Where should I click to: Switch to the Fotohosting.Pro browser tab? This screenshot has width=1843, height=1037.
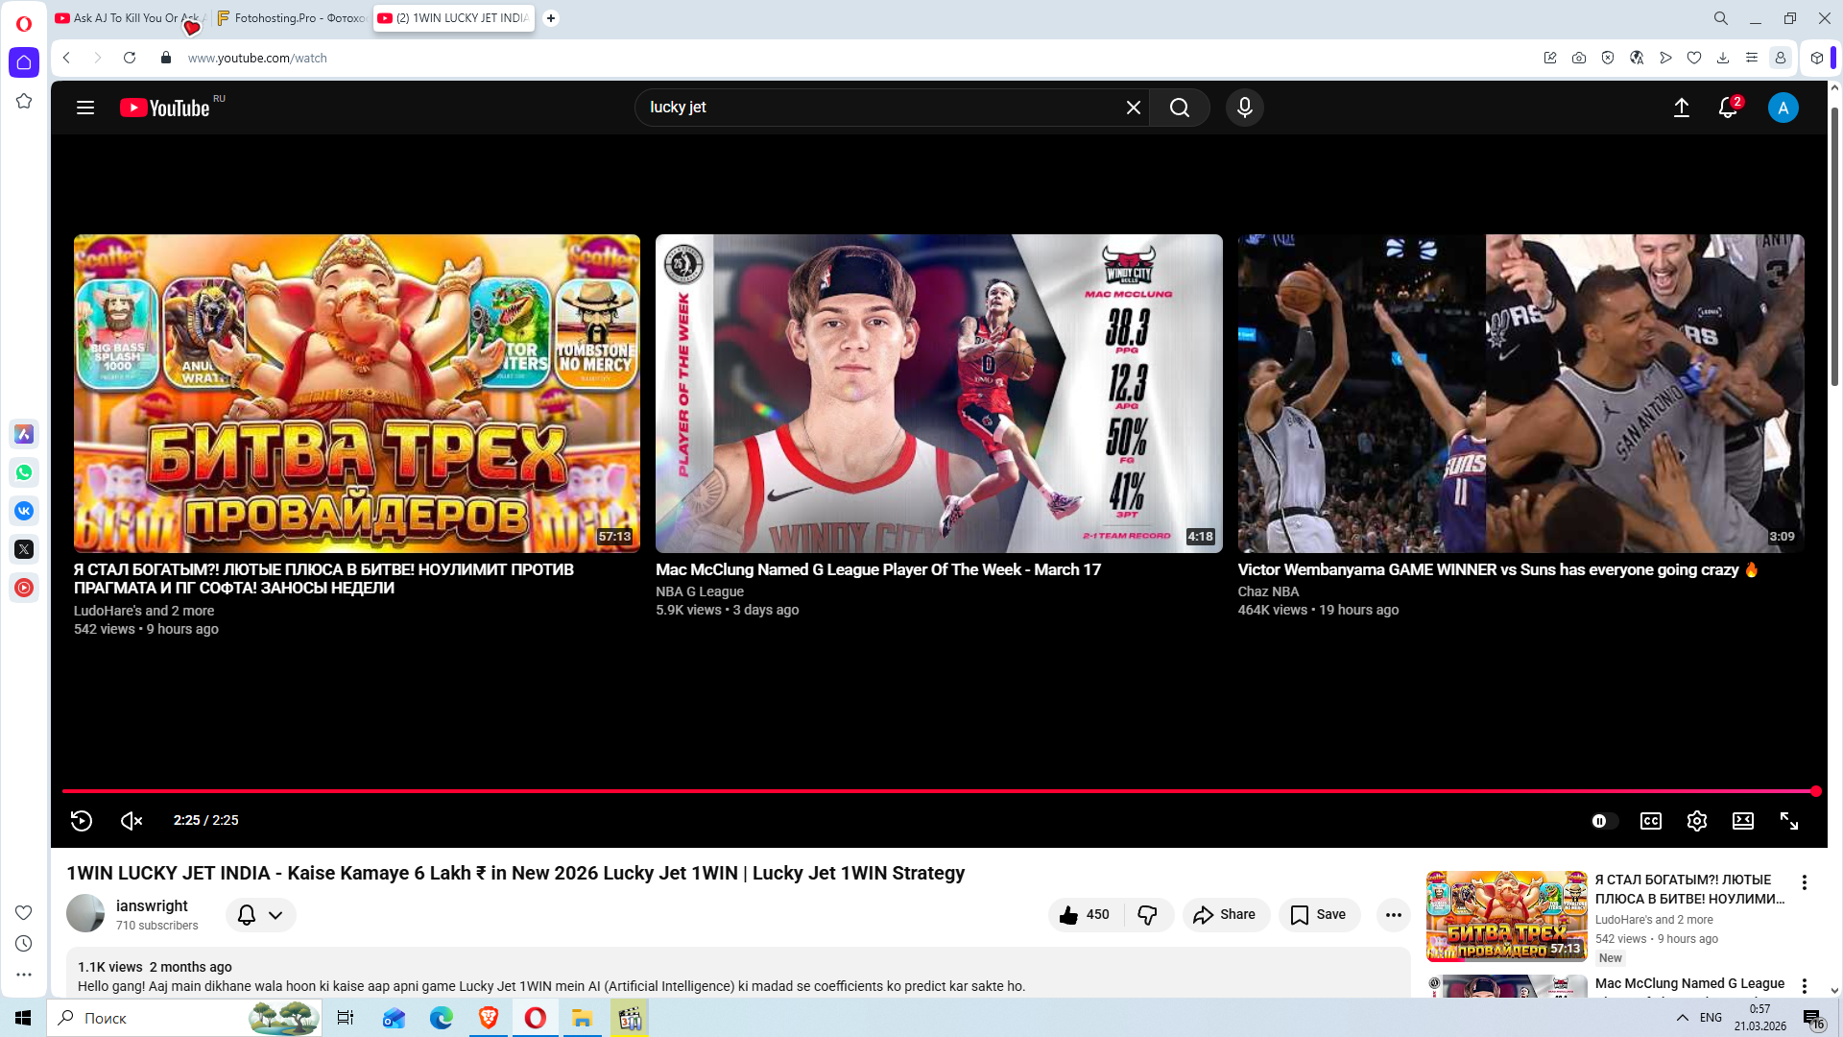[292, 18]
